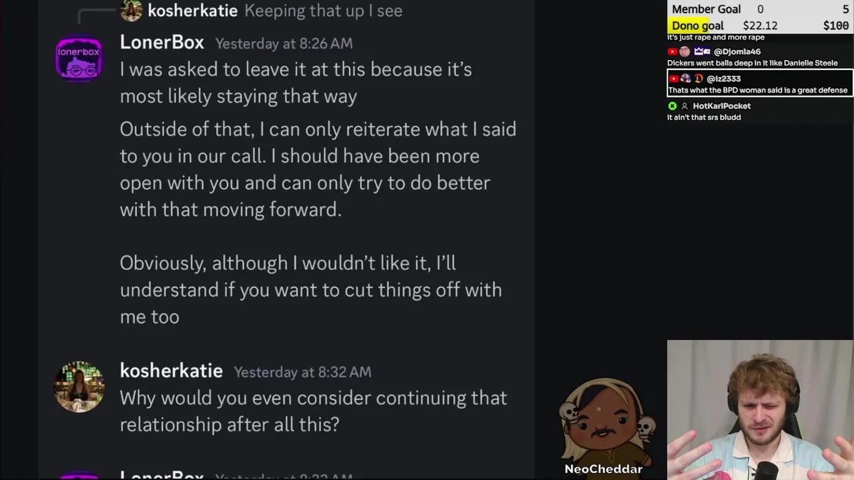Image resolution: width=854 pixels, height=480 pixels.
Task: Click LonerBox's purple profile avatar
Action: point(79,59)
